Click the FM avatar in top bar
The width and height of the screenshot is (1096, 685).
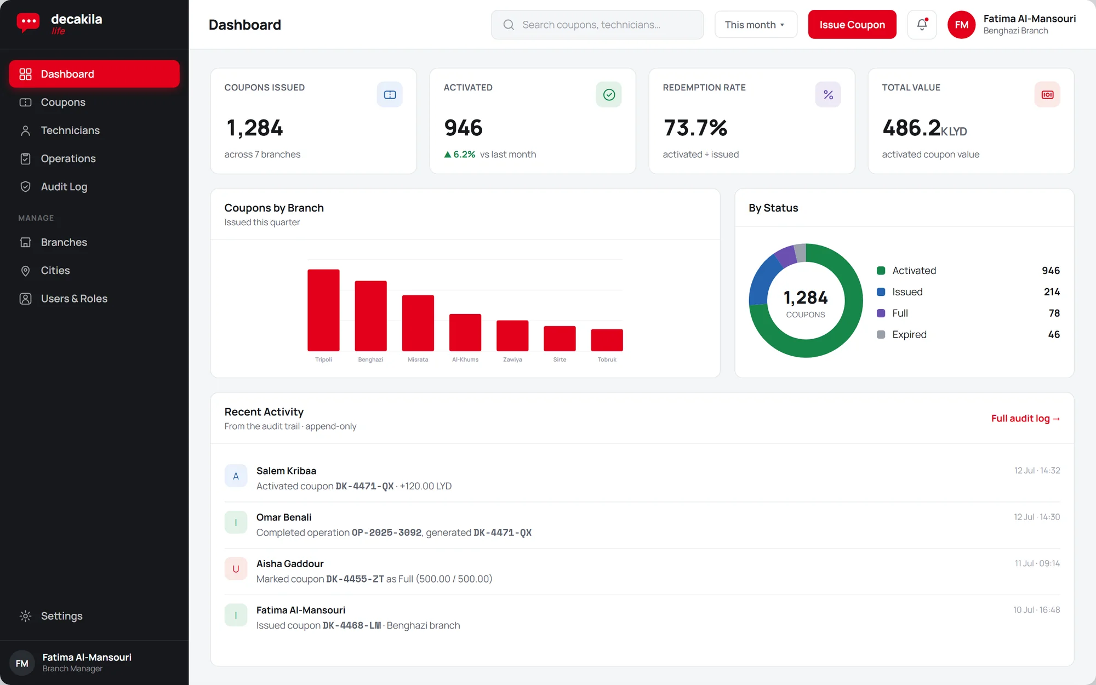click(x=961, y=25)
